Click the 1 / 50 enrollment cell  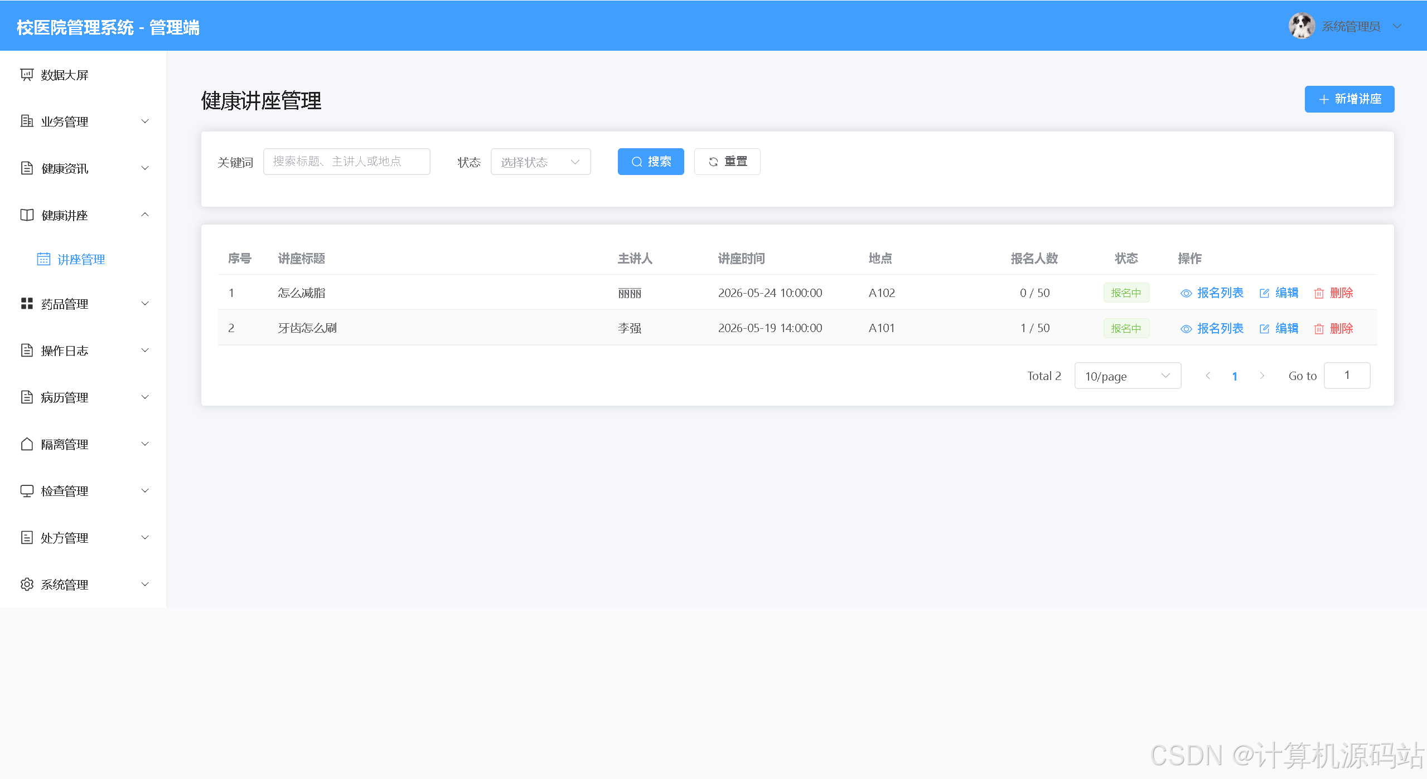[1035, 328]
